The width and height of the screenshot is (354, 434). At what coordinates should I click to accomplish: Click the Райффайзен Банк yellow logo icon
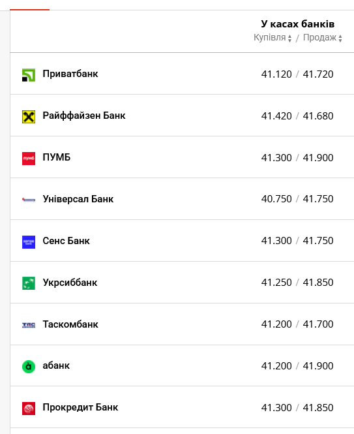(29, 117)
